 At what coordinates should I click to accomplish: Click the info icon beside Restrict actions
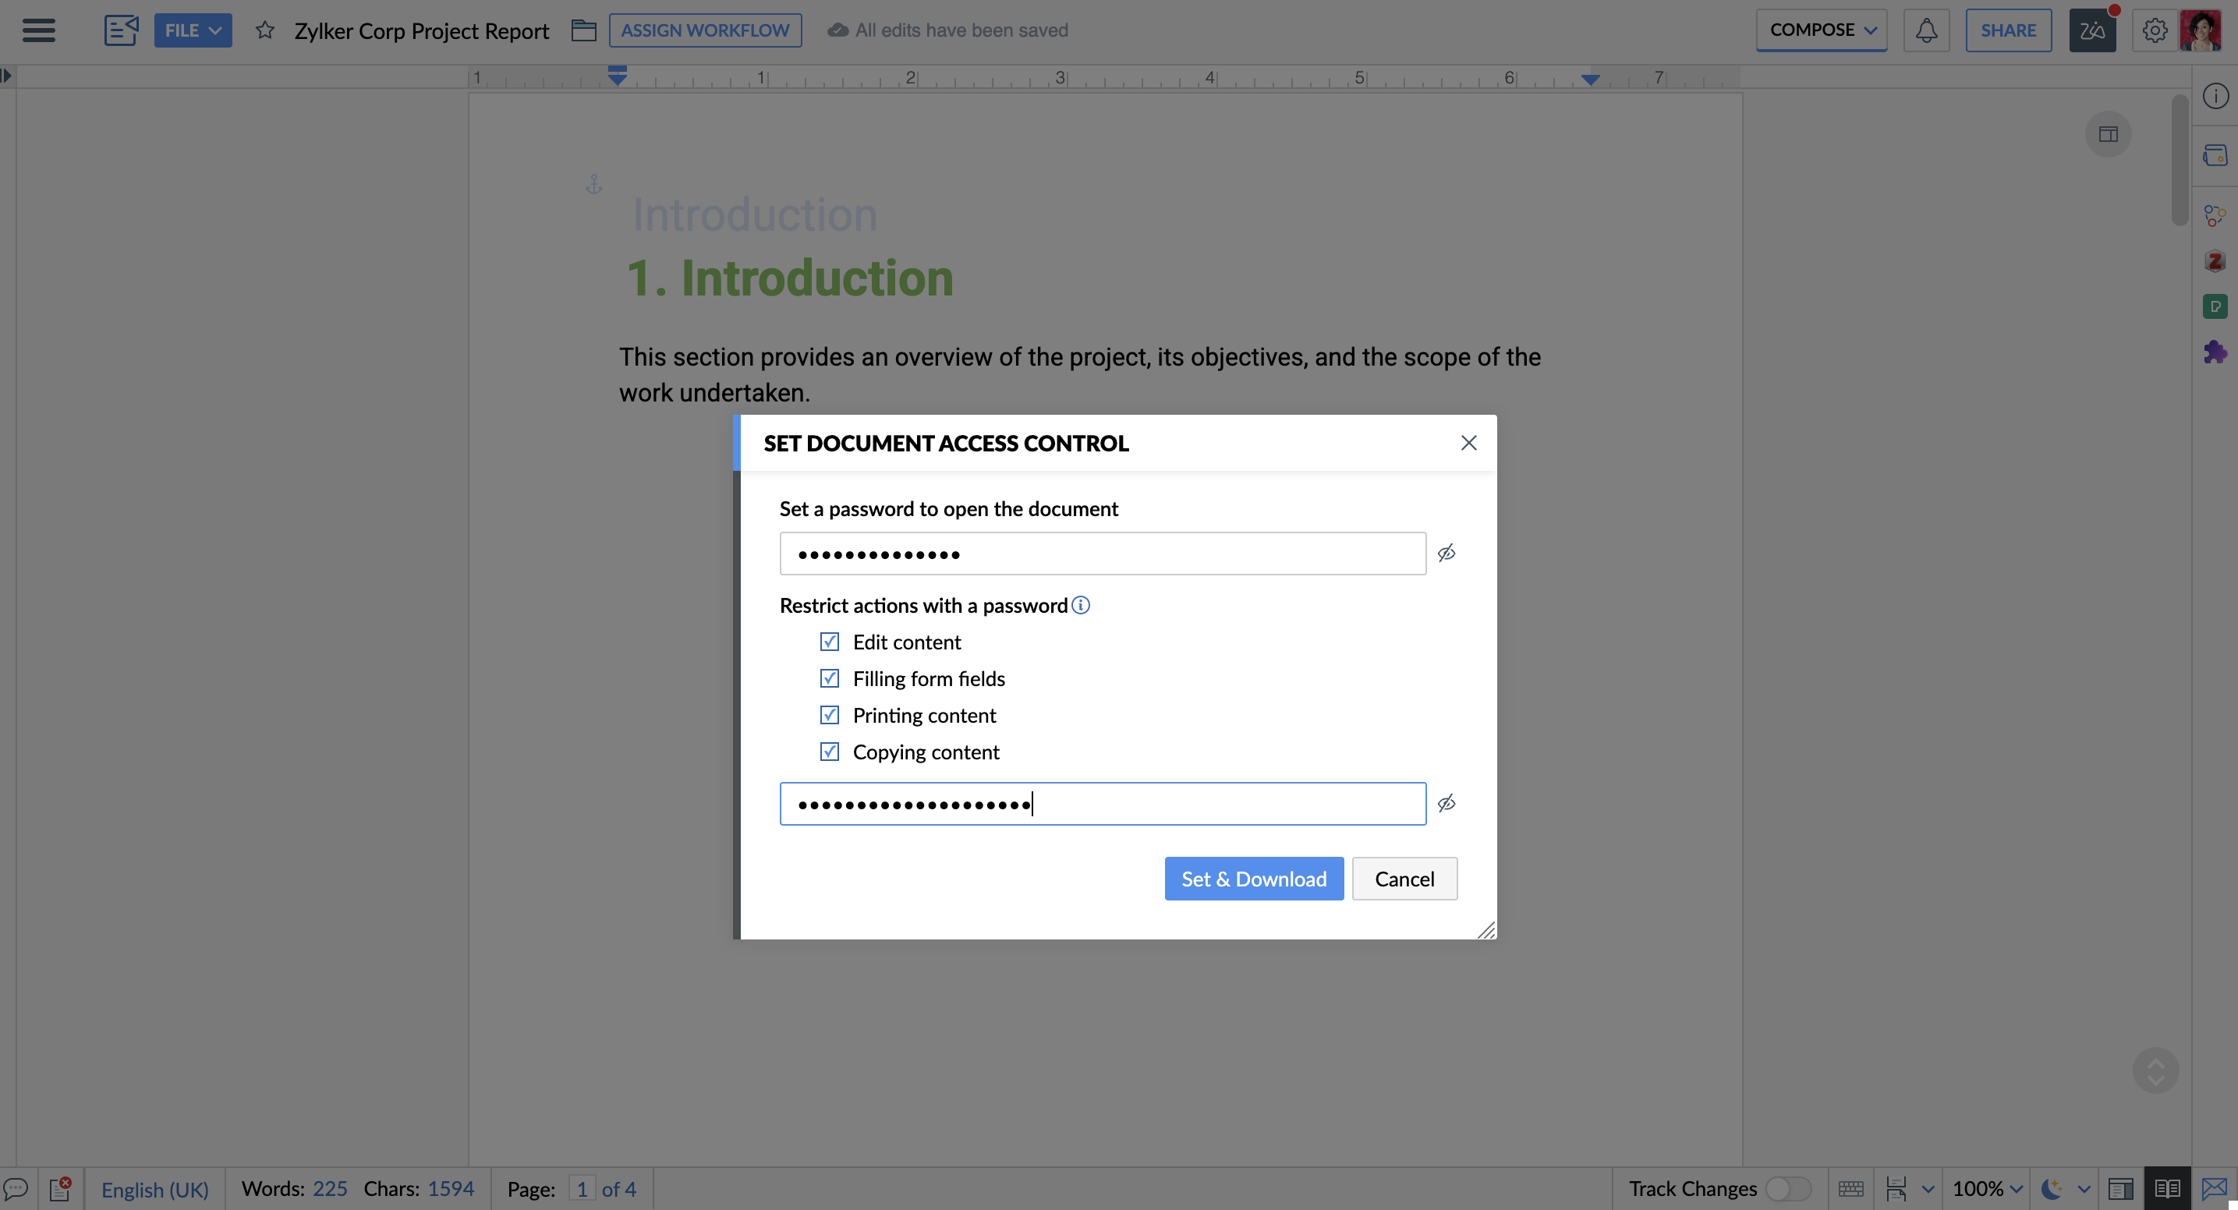coord(1080,604)
